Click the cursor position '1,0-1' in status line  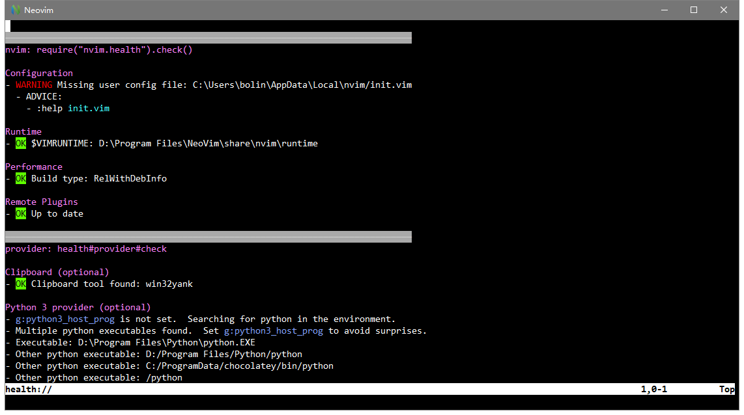click(x=654, y=389)
